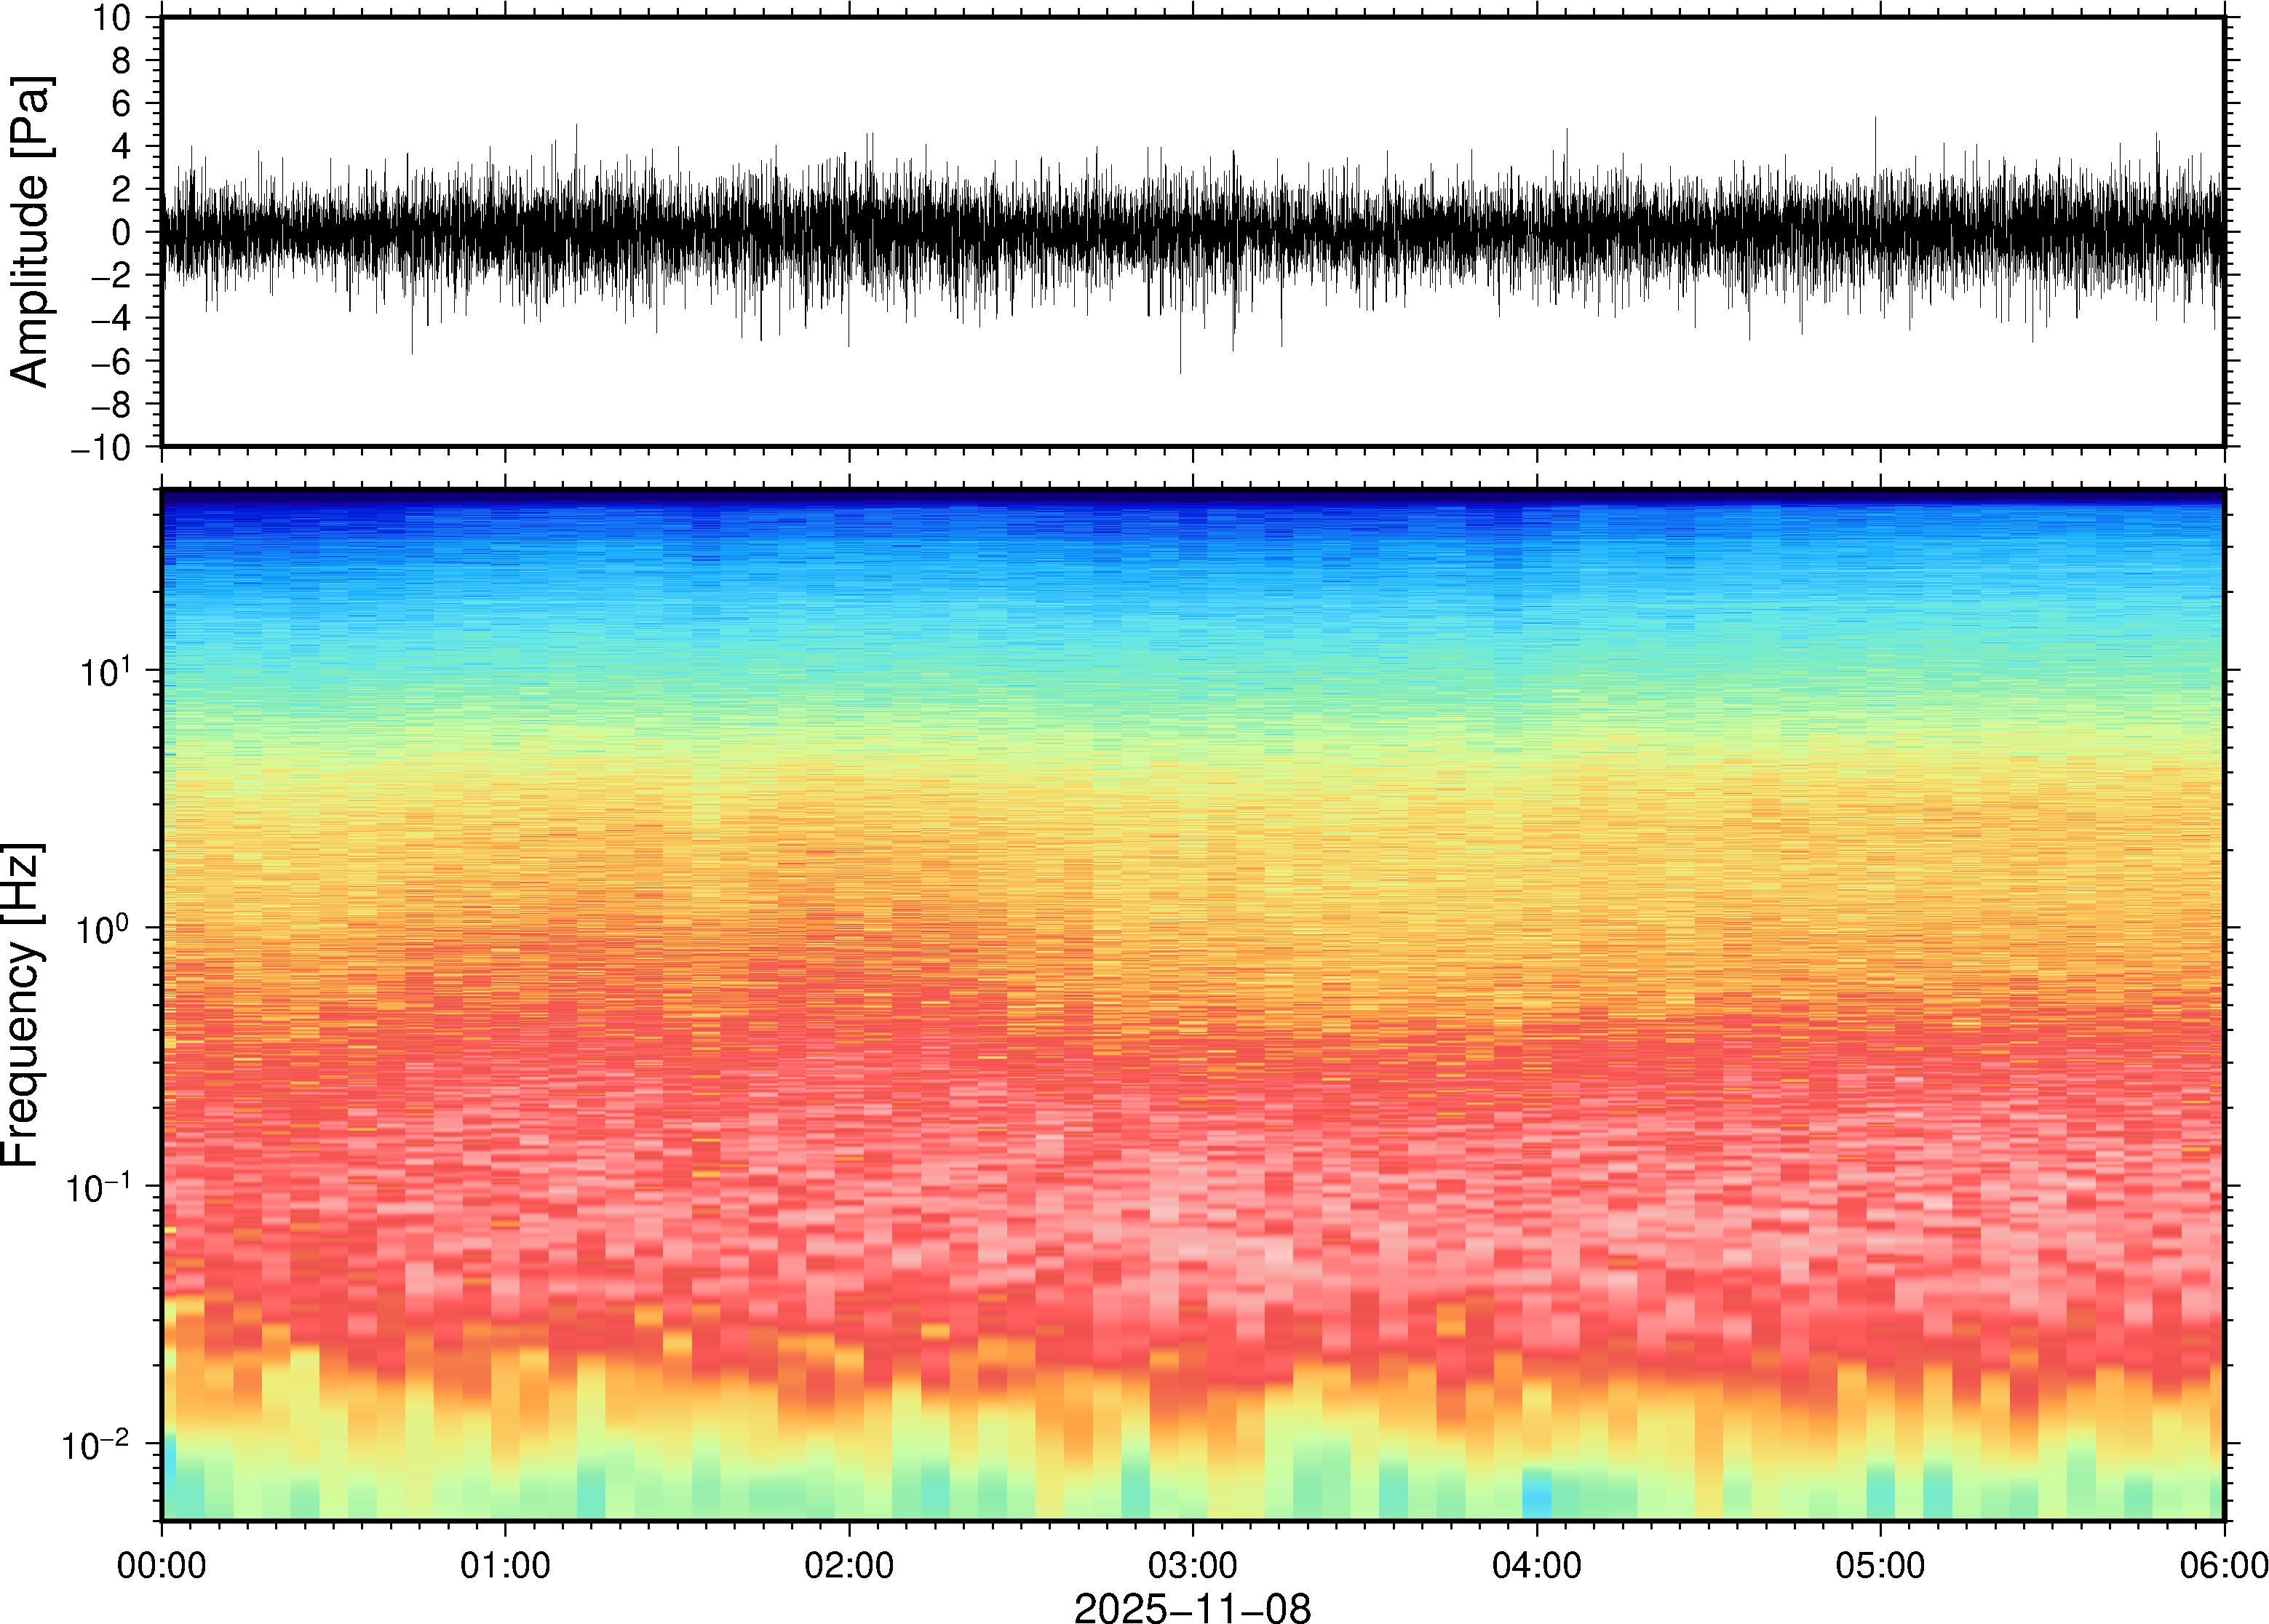Click the 10⁻² frequency tick label

coord(97,1445)
